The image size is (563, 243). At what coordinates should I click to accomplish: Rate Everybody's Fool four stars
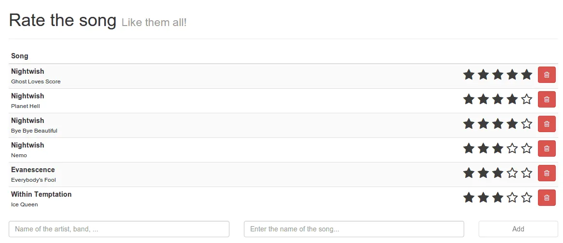512,173
